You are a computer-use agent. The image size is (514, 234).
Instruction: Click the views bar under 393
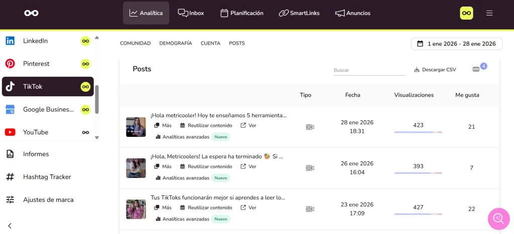pyautogui.click(x=418, y=173)
